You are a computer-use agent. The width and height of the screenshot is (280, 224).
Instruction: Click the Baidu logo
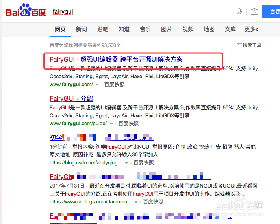click(26, 10)
